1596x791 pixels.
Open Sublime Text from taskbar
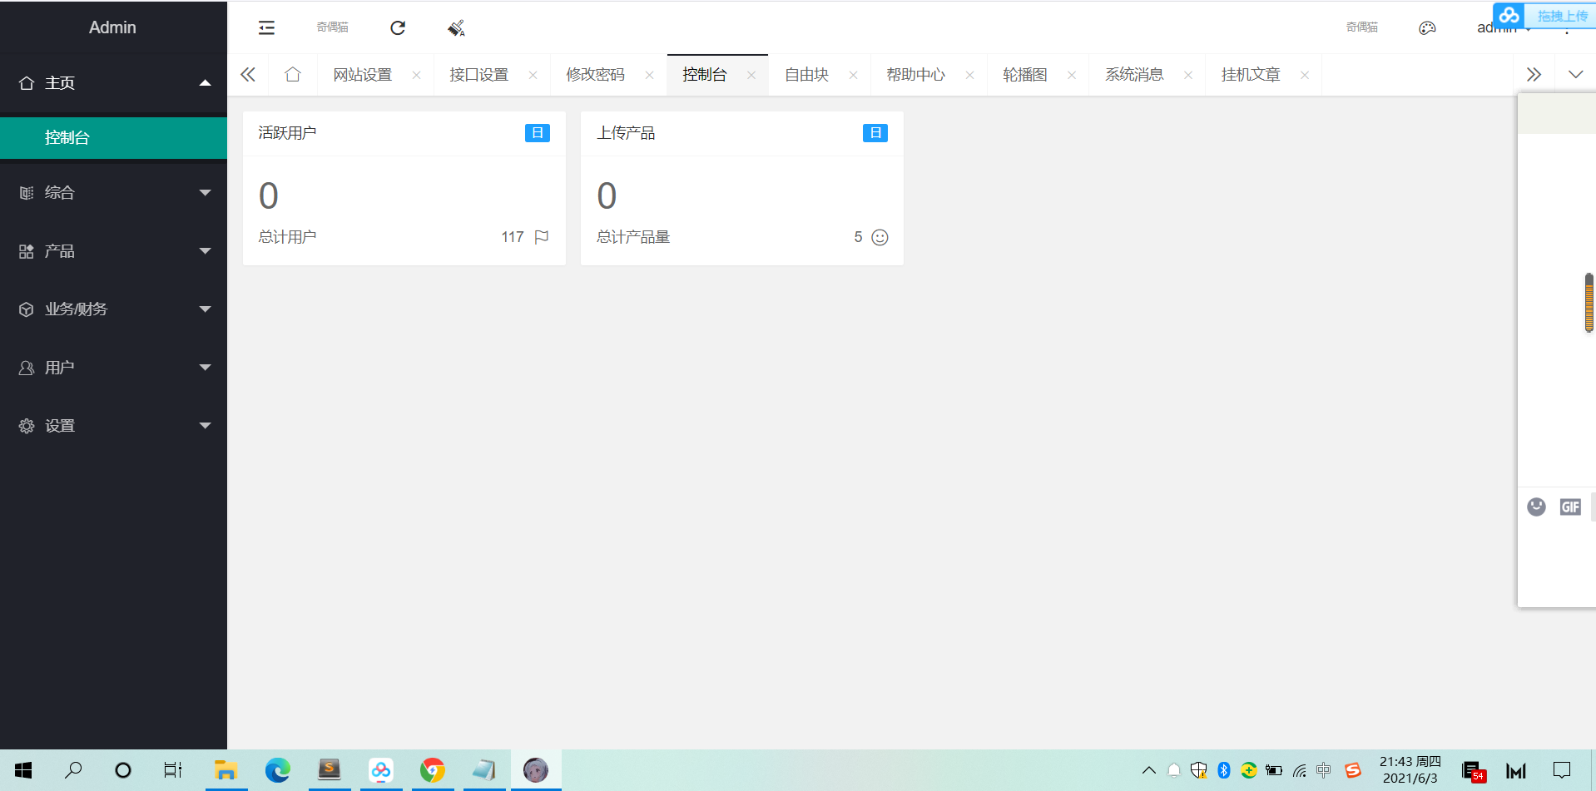[330, 770]
